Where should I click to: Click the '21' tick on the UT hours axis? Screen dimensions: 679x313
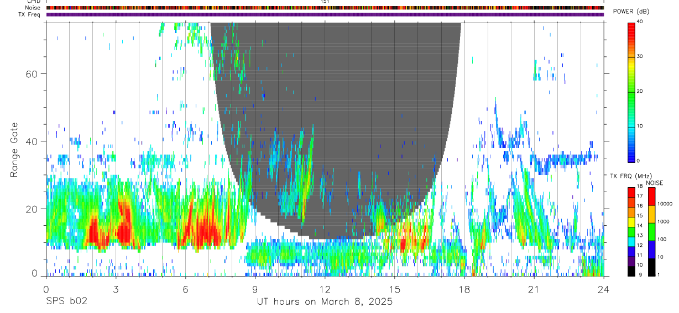534,289
